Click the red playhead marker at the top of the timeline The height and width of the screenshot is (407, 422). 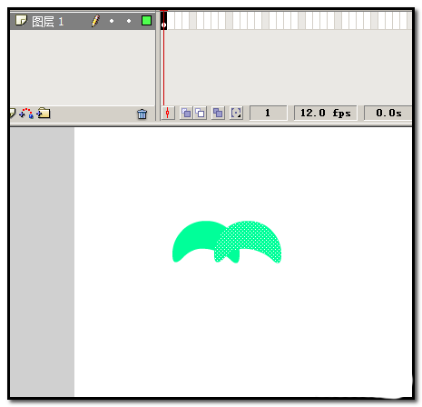pos(163,11)
